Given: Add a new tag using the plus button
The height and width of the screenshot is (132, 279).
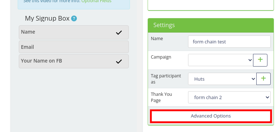Looking at the screenshot, I should click(x=263, y=79).
